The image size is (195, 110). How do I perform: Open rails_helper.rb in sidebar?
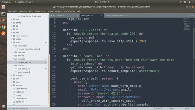[23, 69]
